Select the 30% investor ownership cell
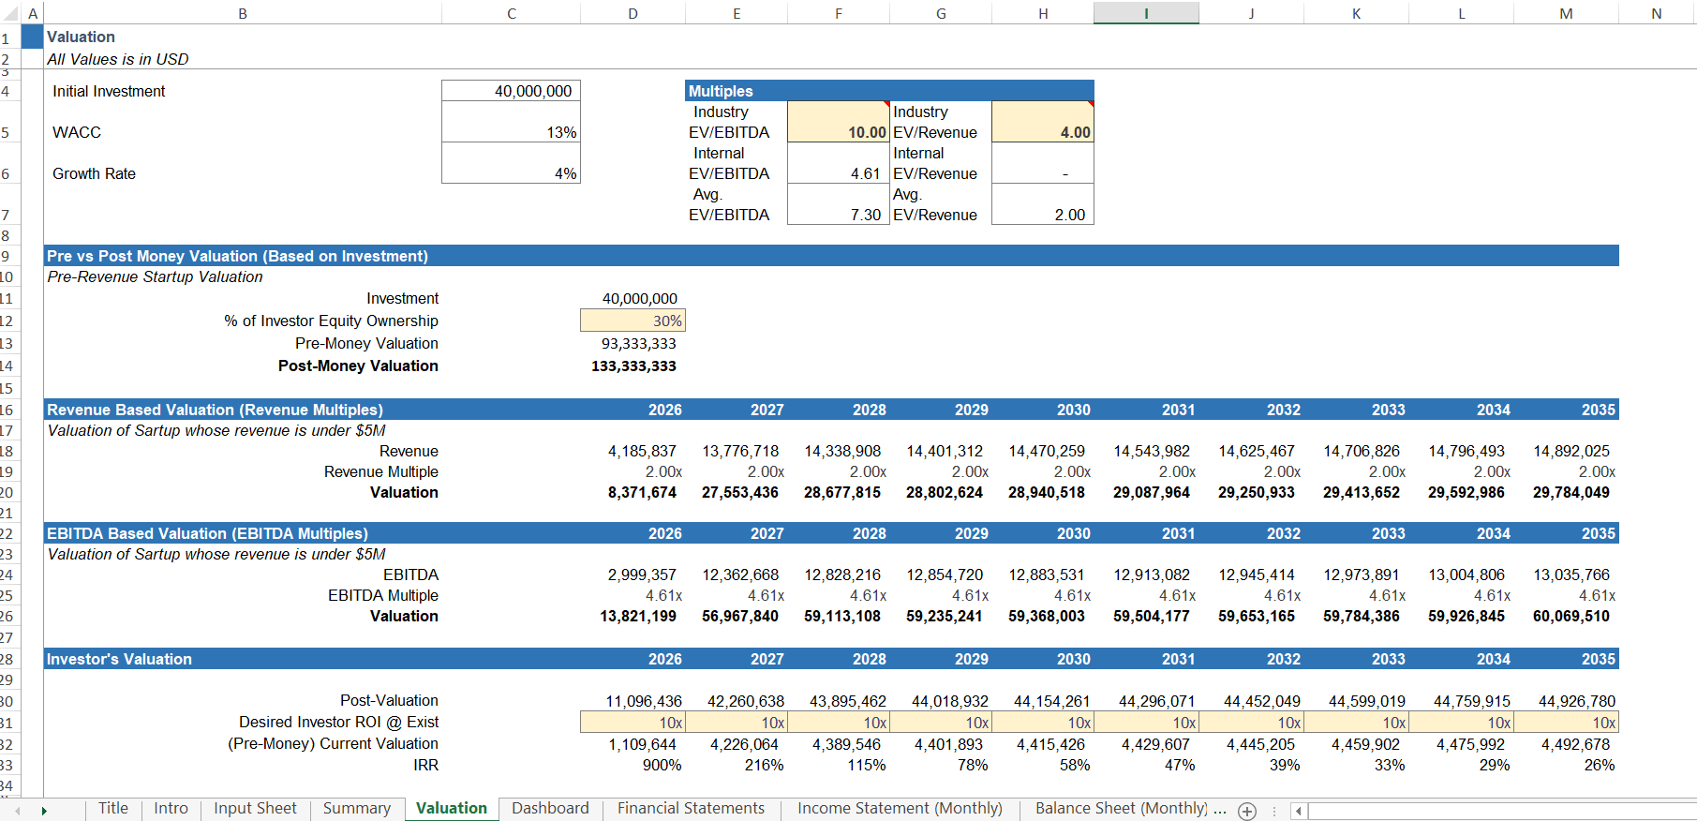The image size is (1697, 821). coord(633,321)
